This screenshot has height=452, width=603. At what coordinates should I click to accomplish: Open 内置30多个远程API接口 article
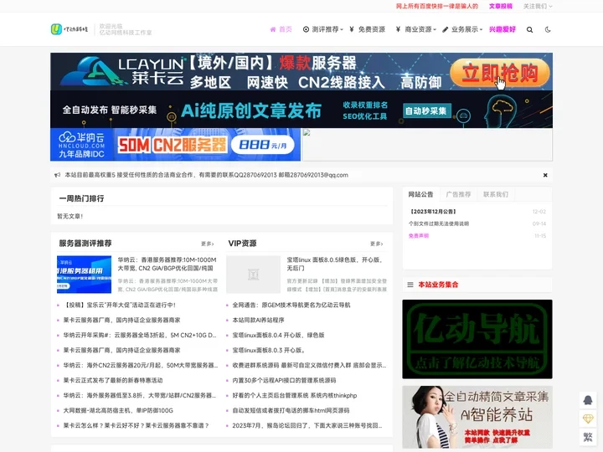(284, 381)
